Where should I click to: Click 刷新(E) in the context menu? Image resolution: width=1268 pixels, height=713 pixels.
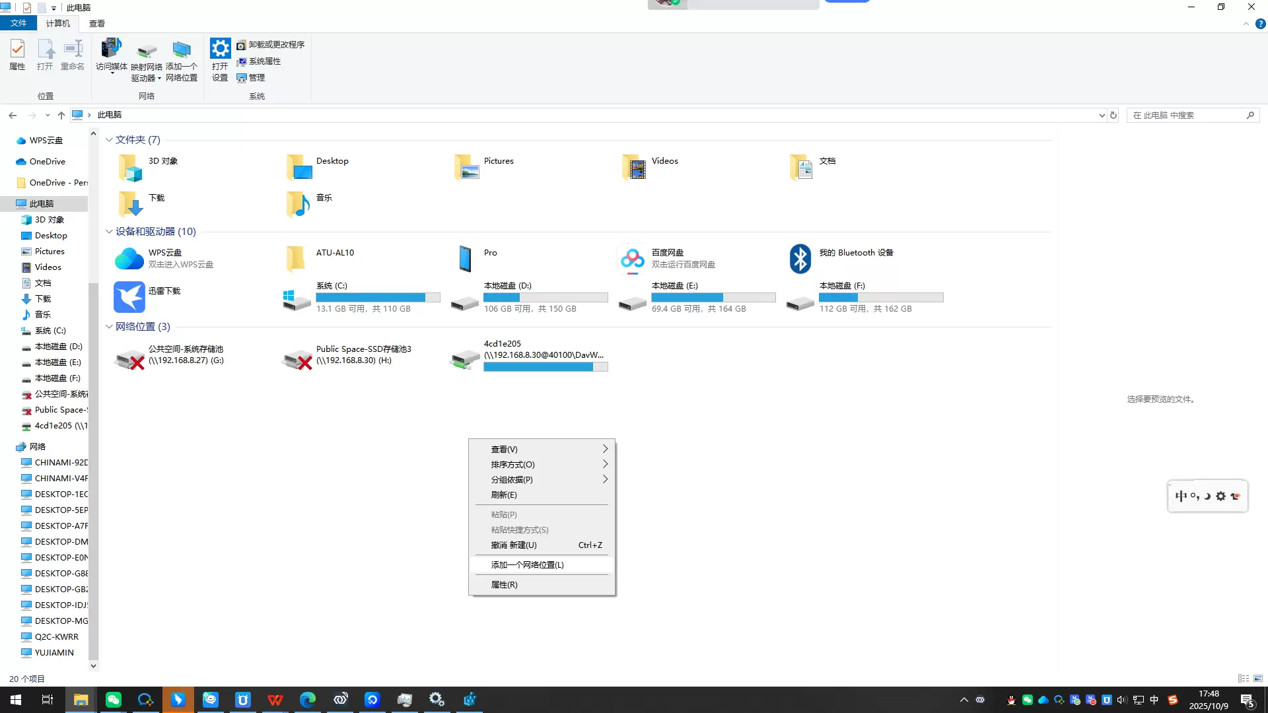(x=504, y=495)
